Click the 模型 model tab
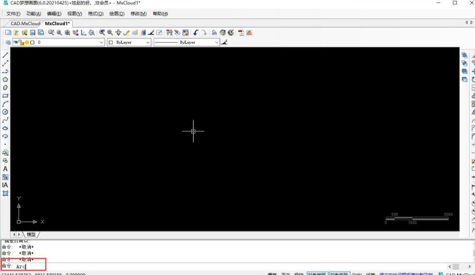This screenshot has width=475, height=275. pyautogui.click(x=31, y=234)
